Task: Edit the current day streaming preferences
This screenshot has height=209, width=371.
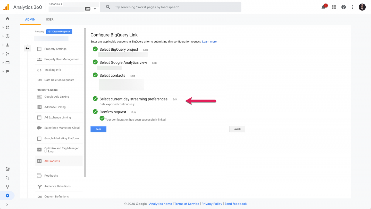Action: point(175,99)
